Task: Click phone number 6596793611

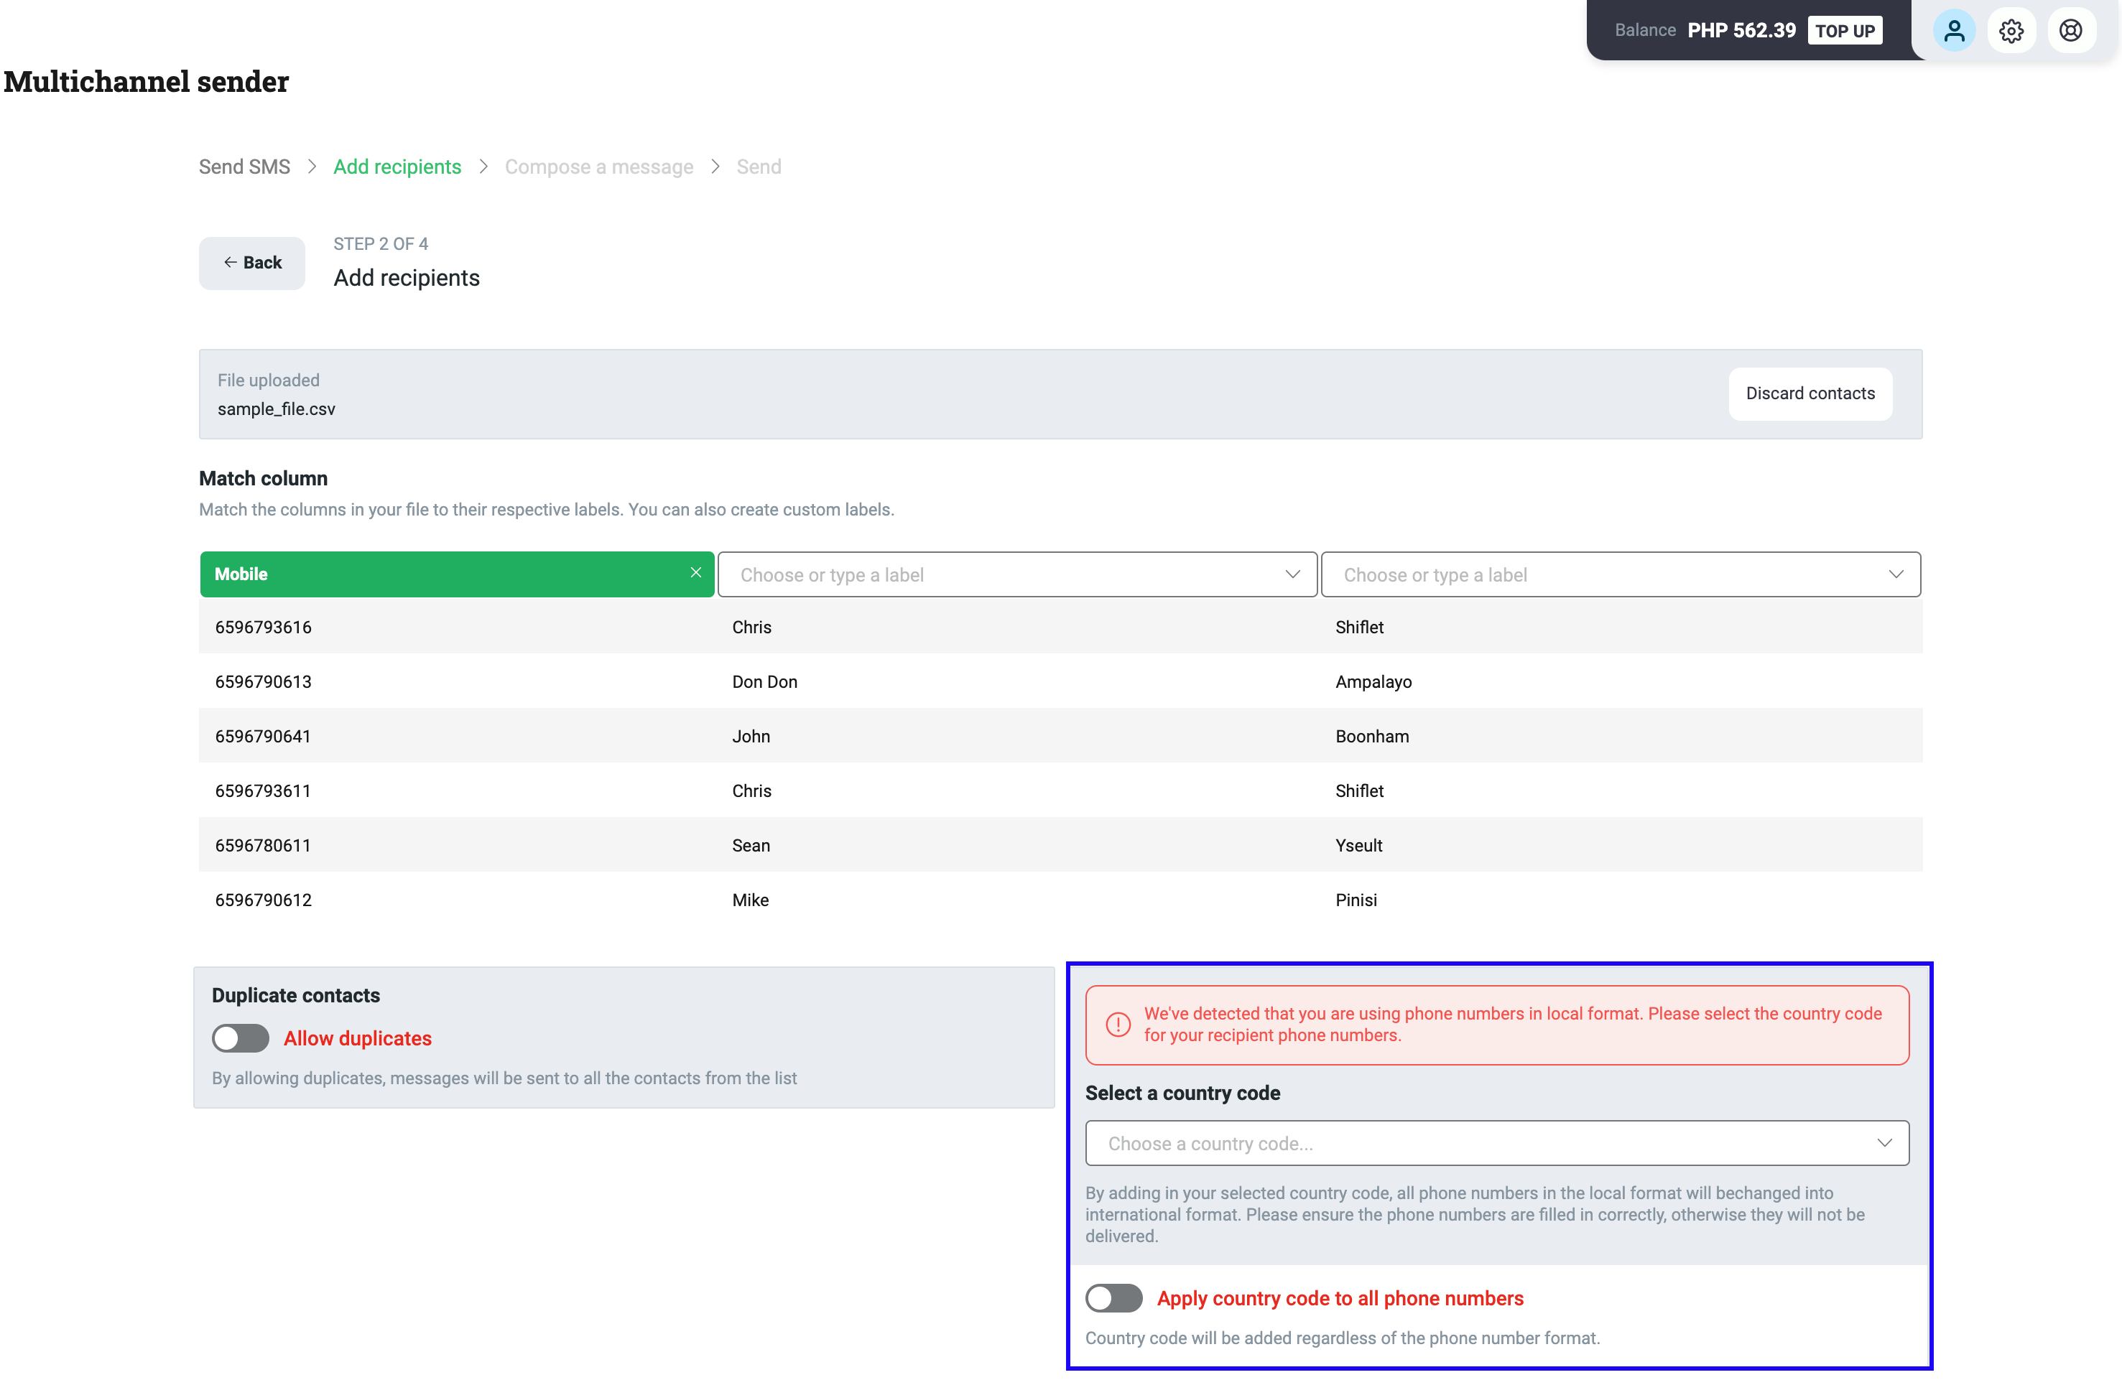Action: coord(263,791)
